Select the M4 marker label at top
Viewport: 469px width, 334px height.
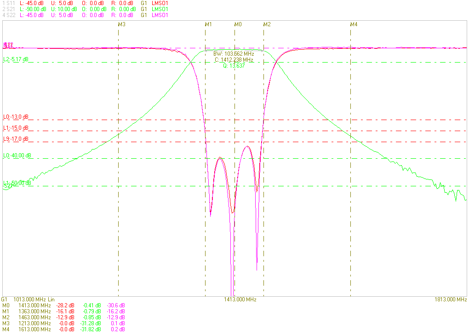tap(354, 24)
